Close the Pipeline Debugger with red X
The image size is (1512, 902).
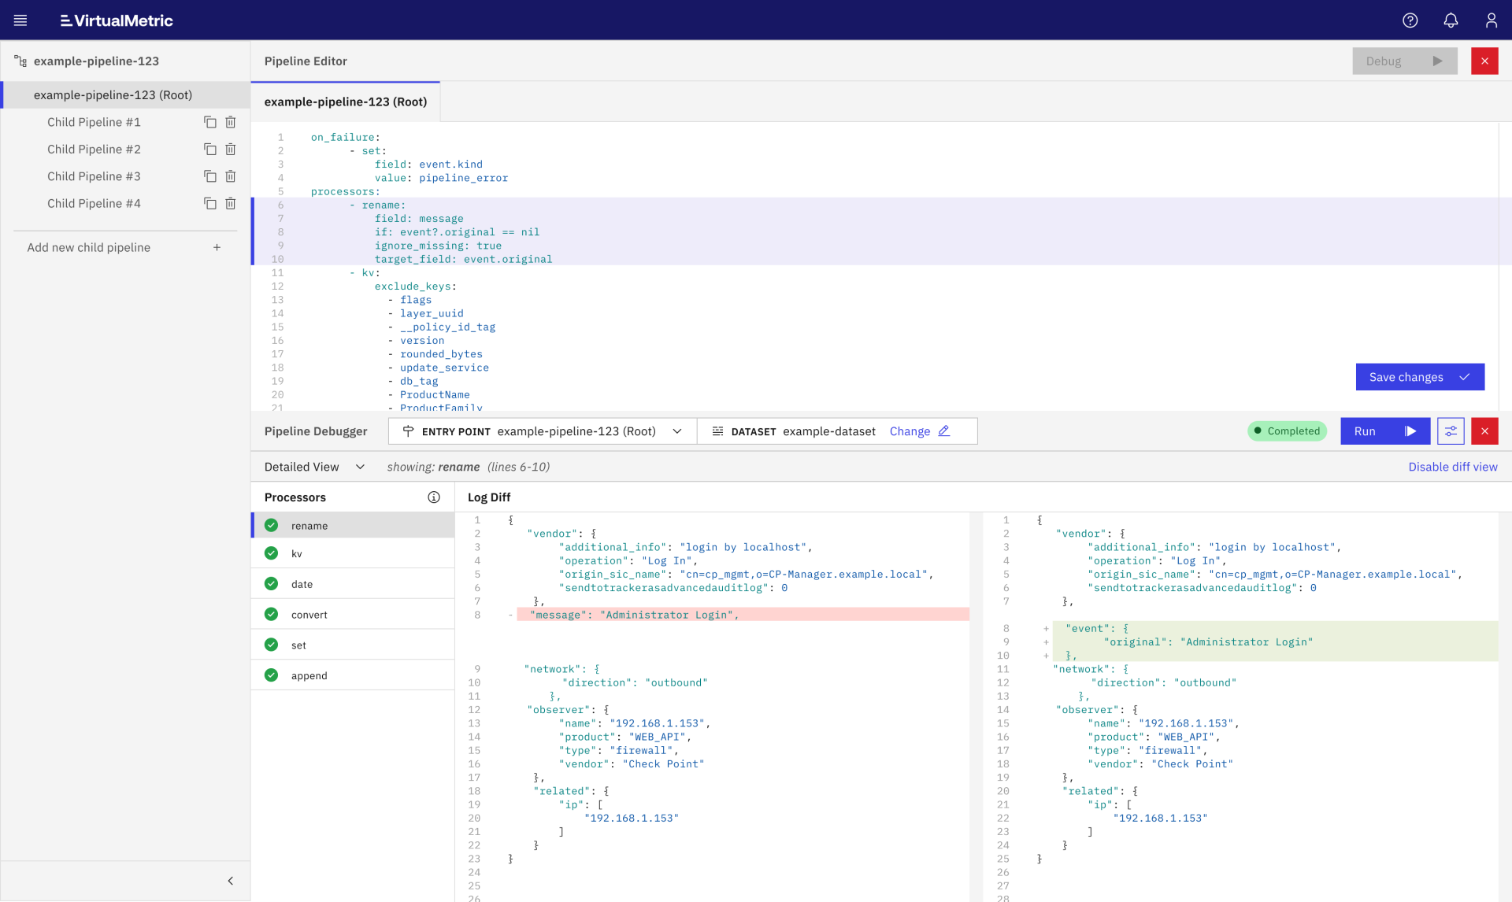(x=1484, y=431)
